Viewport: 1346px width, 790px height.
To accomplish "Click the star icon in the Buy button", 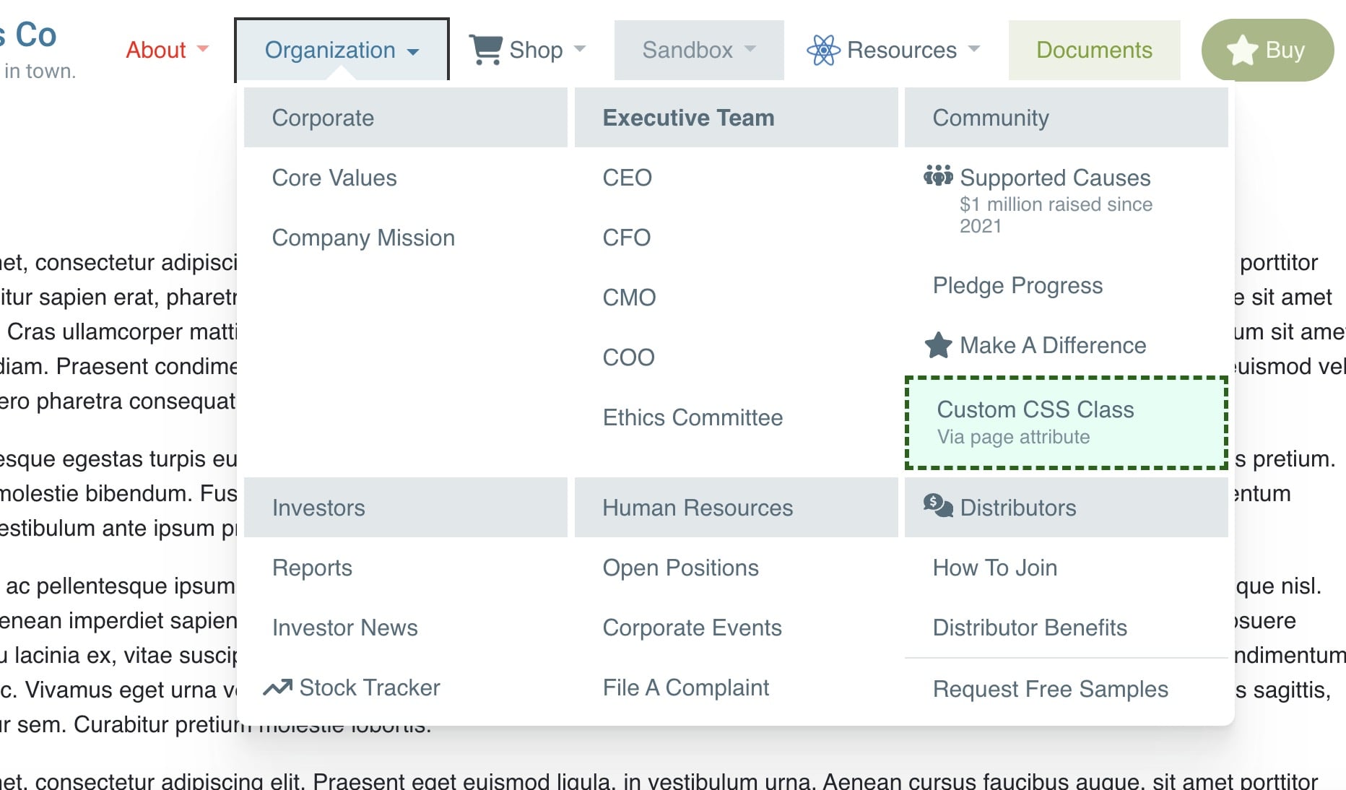I will coord(1243,50).
